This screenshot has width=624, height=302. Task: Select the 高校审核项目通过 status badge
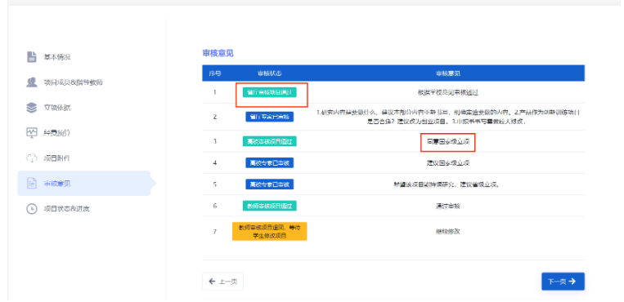pyautogui.click(x=270, y=141)
